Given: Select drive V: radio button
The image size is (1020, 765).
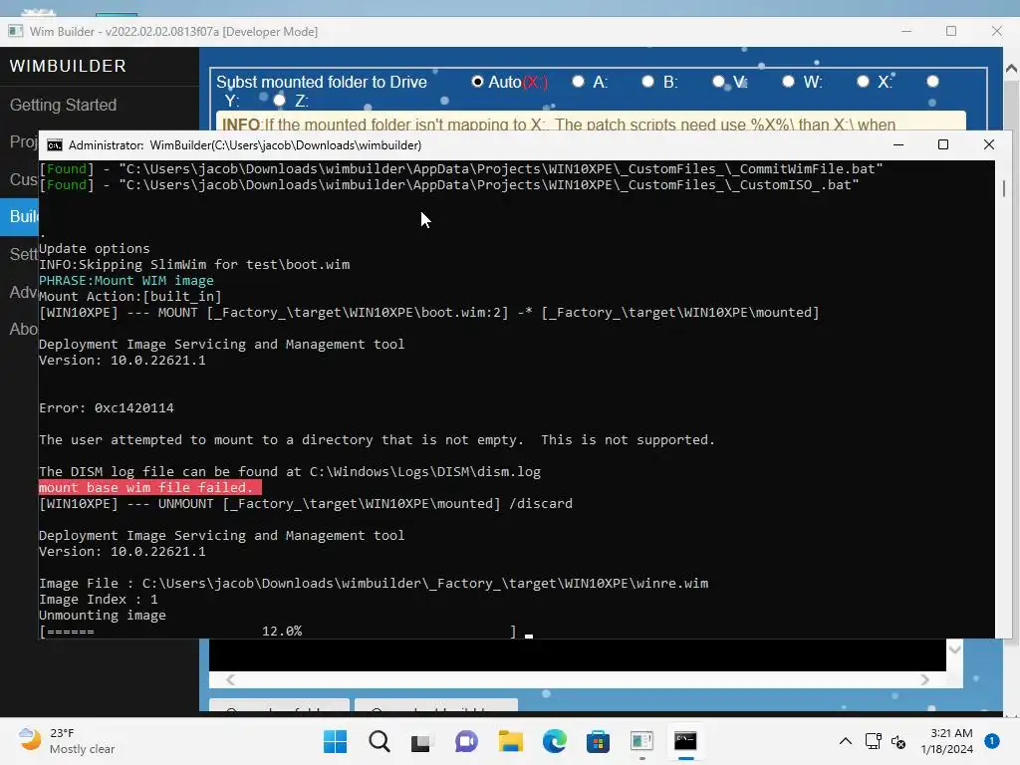Looking at the screenshot, I should point(718,82).
